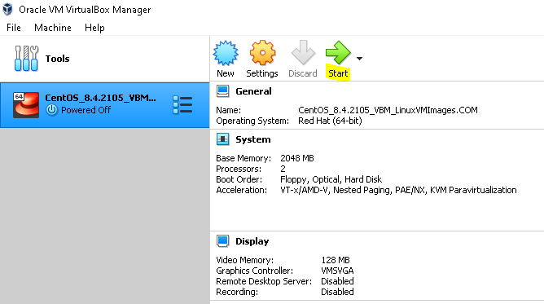Viewport: 544px width, 304px height.
Task: Click the Red Hat (64-bit) value
Action: 330,121
